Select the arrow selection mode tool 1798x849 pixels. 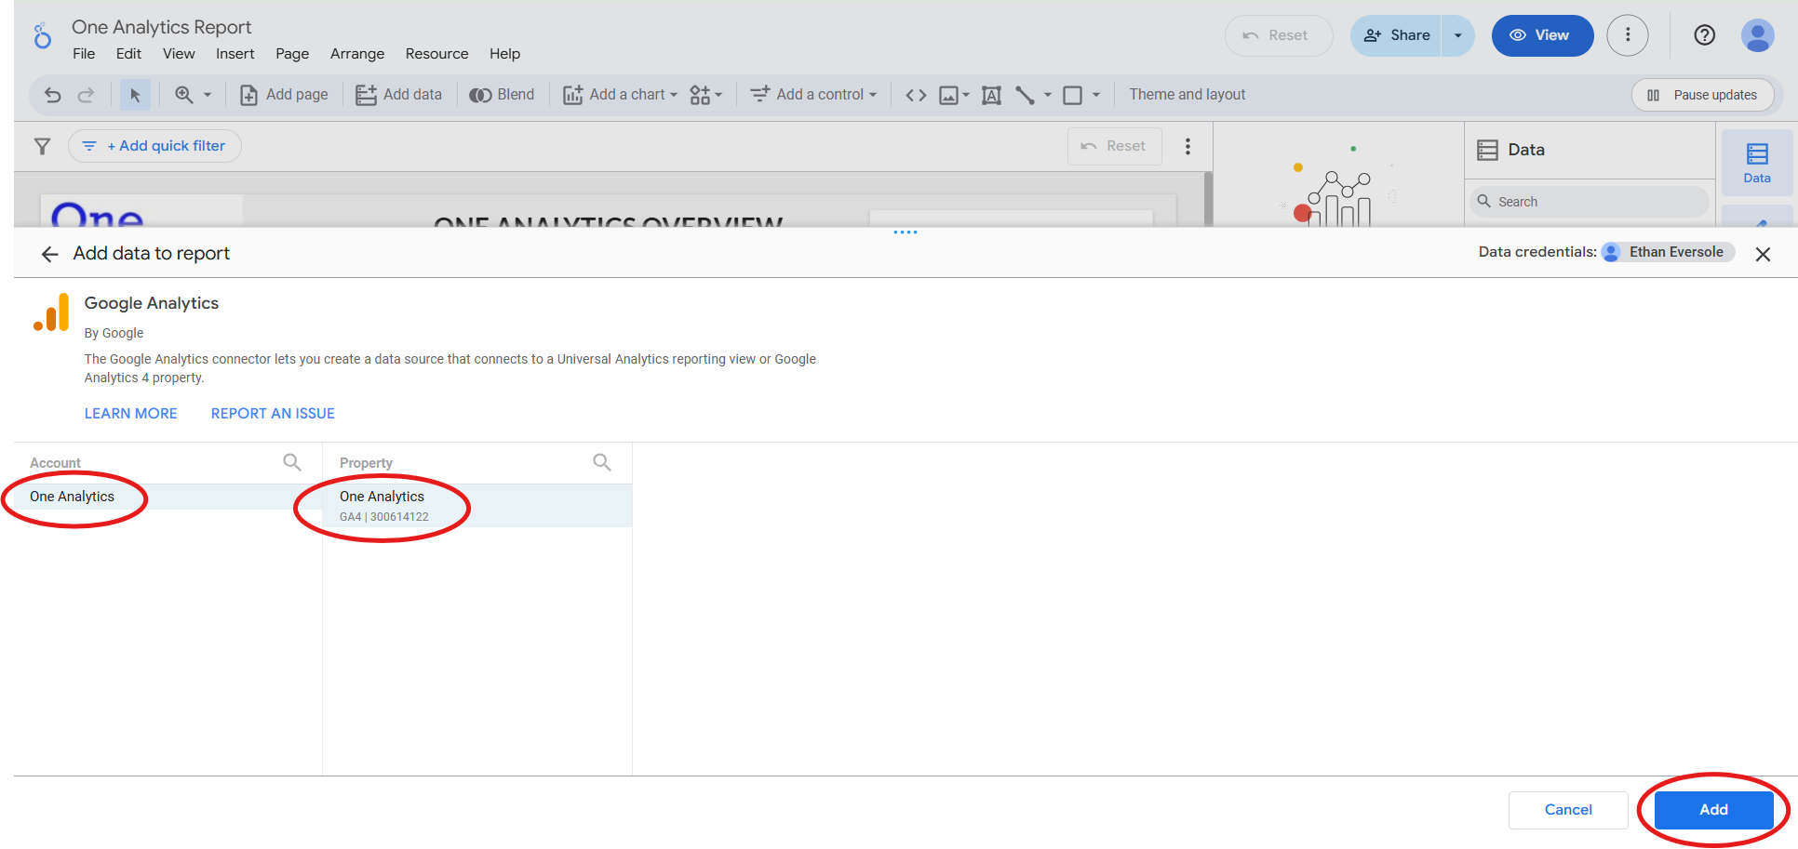[x=135, y=95]
